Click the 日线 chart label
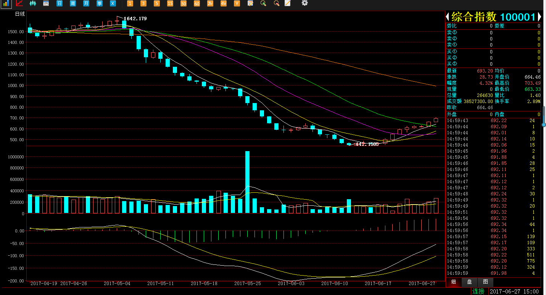 [20, 14]
